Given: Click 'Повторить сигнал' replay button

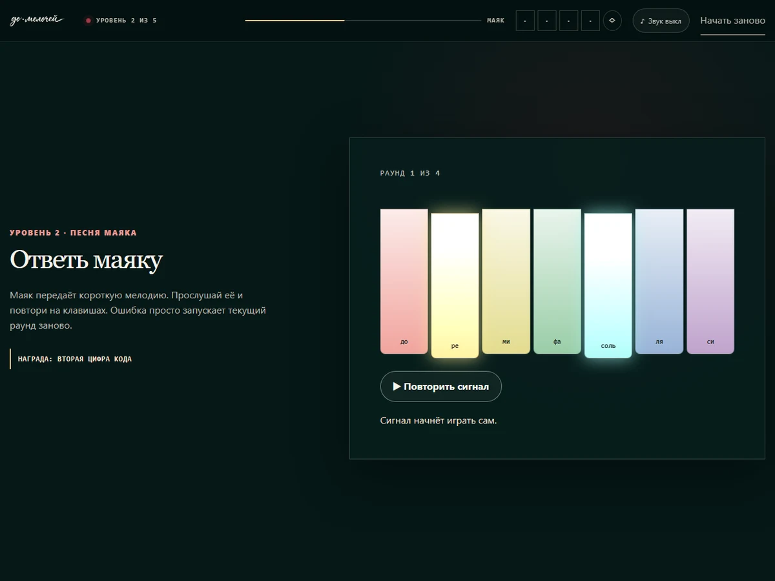Looking at the screenshot, I should tap(441, 387).
